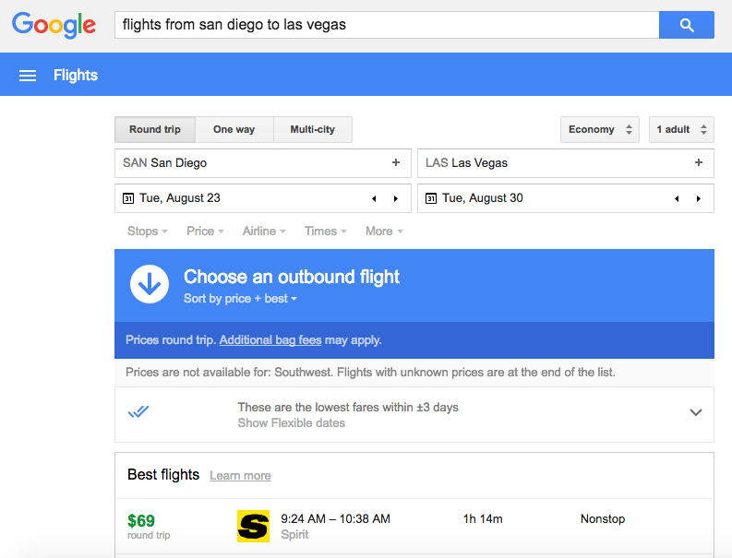
Task: Open the hamburger menu beside Flights
Action: (28, 76)
